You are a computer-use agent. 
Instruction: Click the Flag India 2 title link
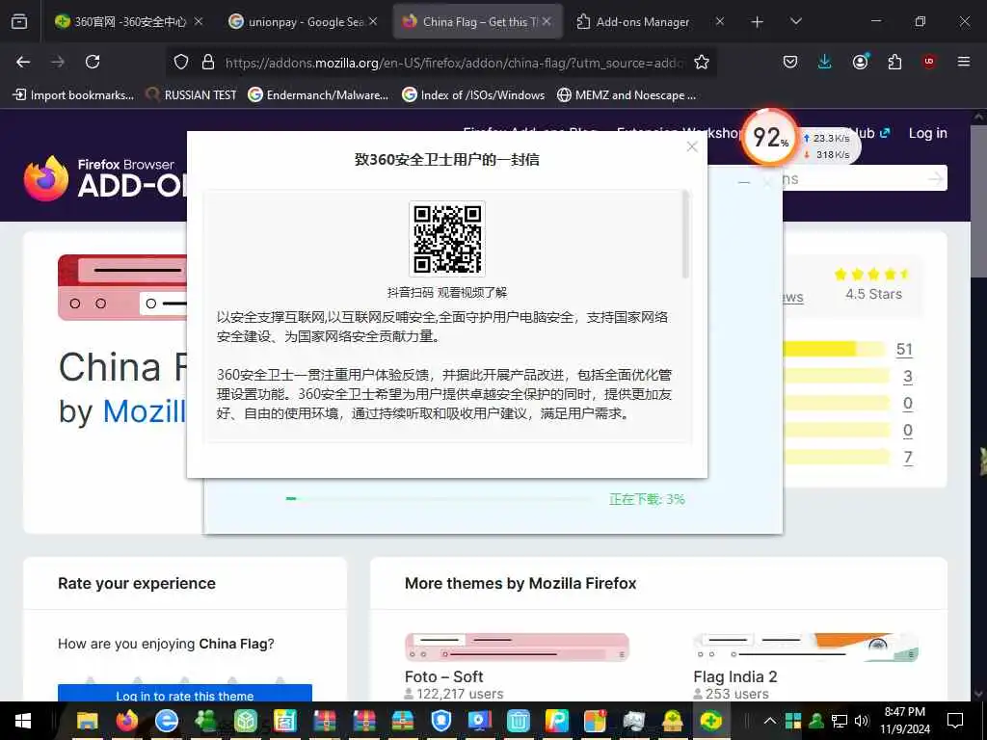pyautogui.click(x=734, y=676)
